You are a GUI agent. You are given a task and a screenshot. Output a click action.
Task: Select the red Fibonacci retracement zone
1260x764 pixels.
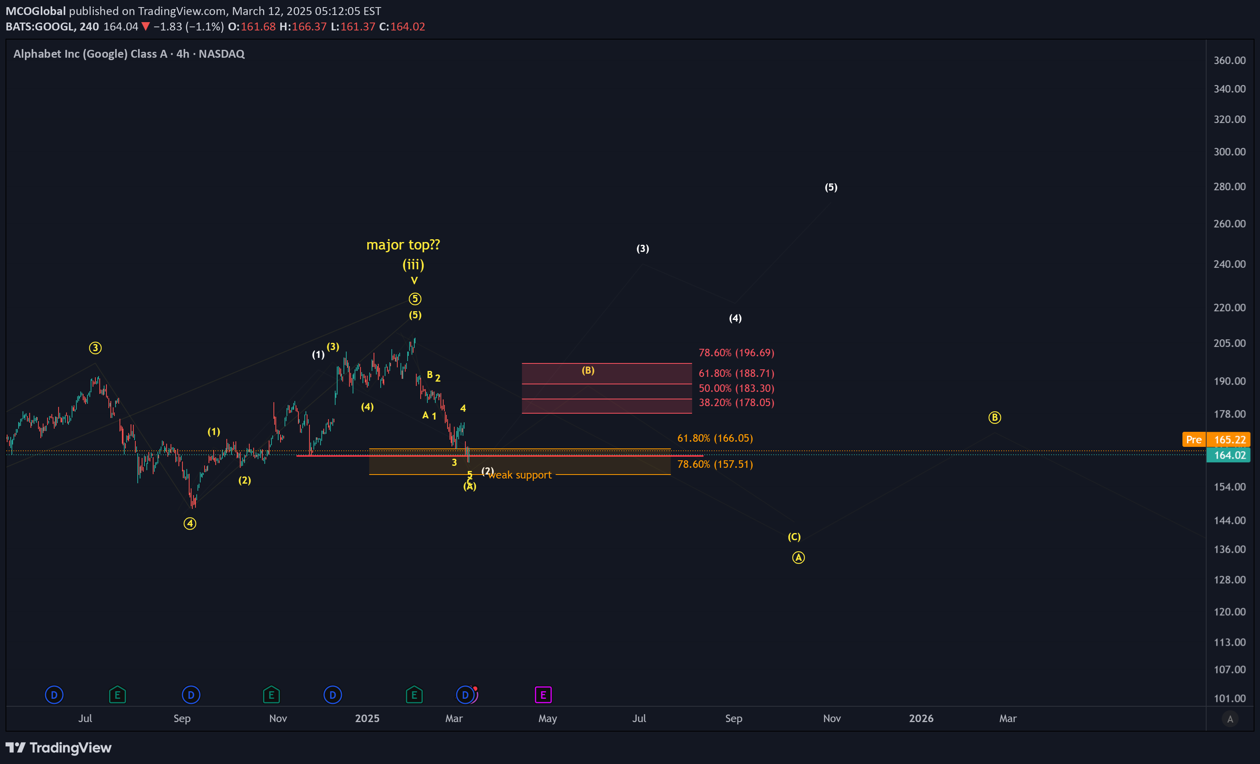coord(607,388)
